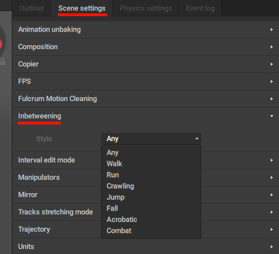Screen dimensions: 279x254
Task: Expand the Composition section arrow
Action: coord(272,47)
